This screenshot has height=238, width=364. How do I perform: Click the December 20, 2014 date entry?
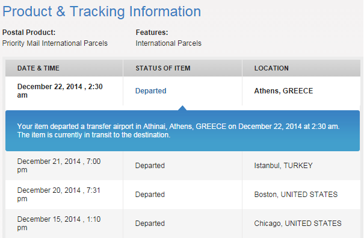tap(59, 194)
